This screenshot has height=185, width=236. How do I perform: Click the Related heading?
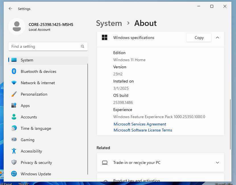(x=103, y=148)
